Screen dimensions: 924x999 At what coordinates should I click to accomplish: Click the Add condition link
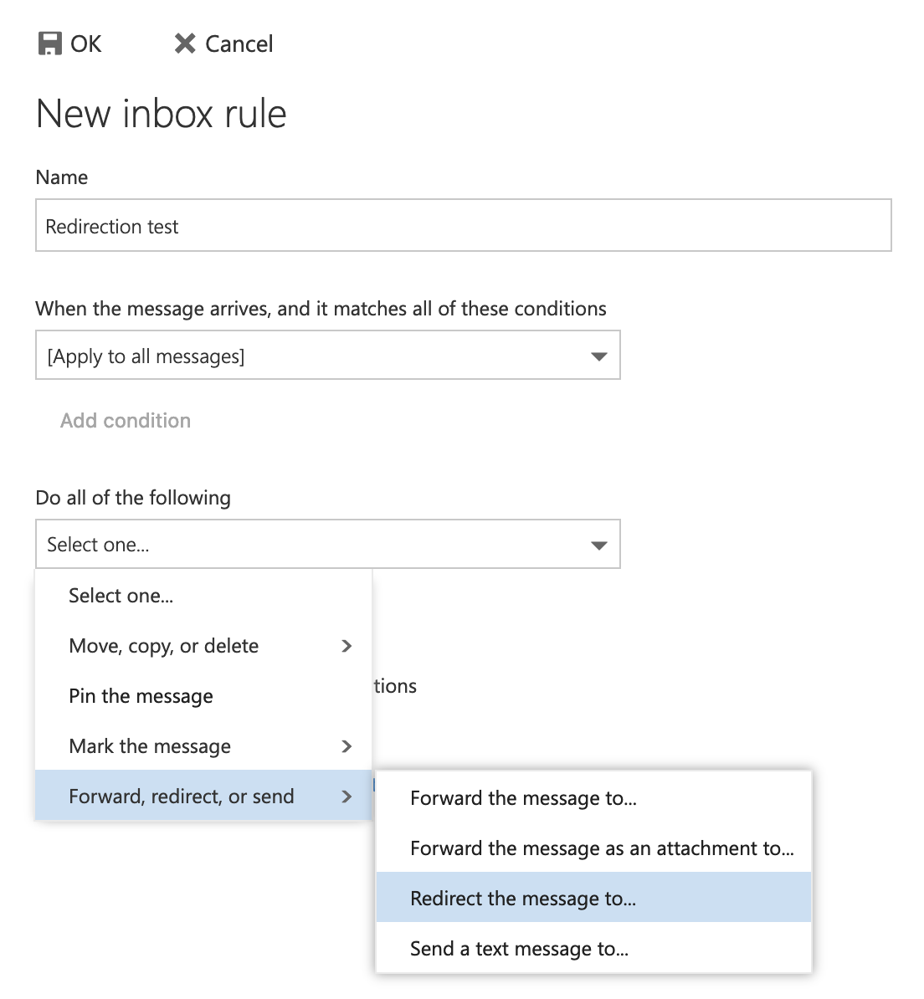[125, 420]
